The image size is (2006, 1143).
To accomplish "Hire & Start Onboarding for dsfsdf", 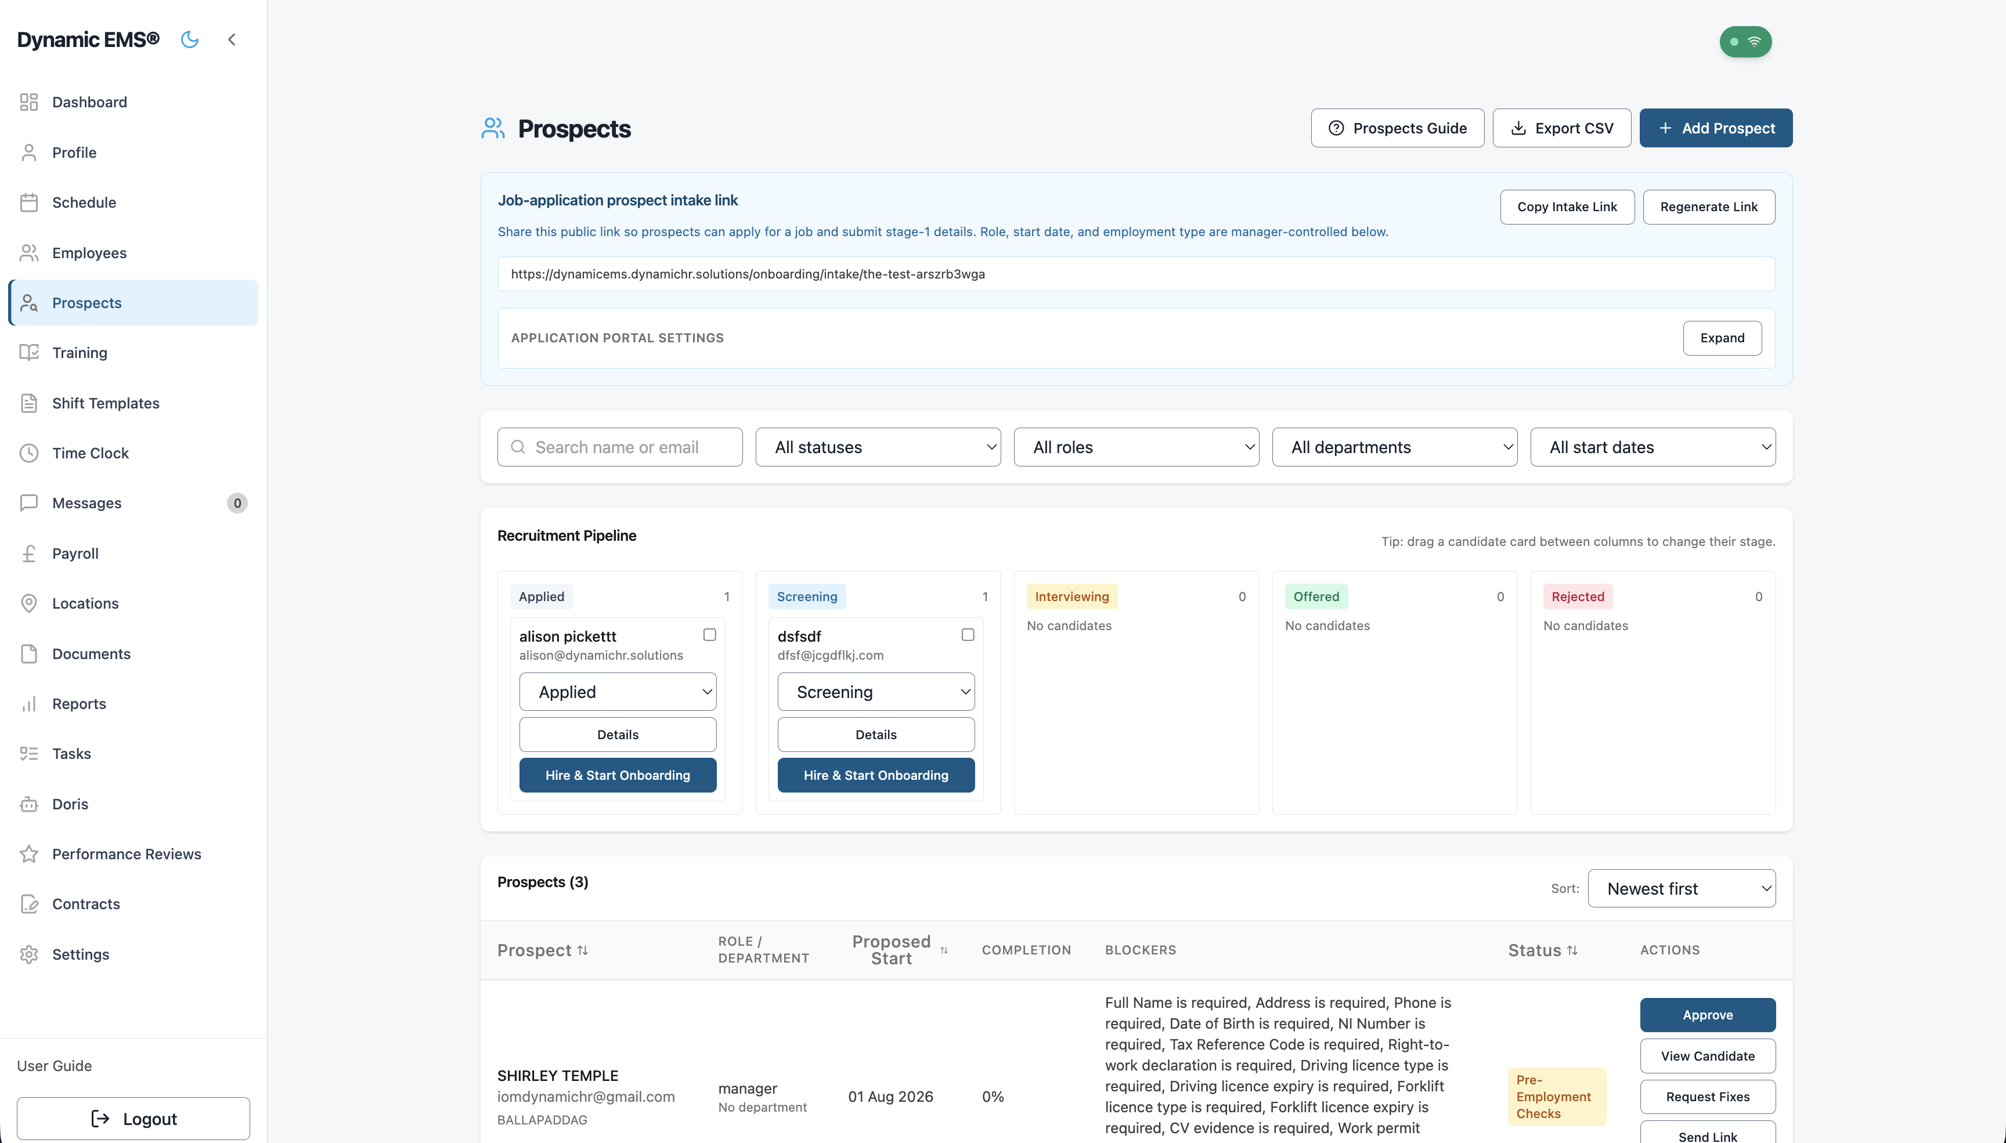I will [x=876, y=775].
